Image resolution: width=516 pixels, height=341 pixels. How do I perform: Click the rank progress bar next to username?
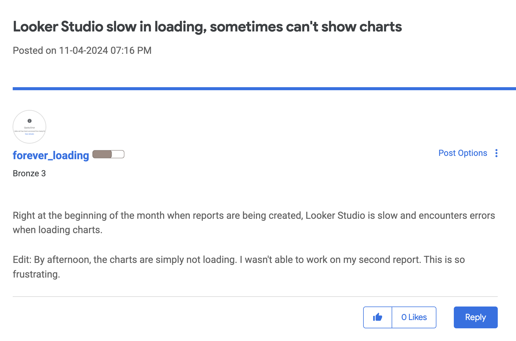tap(108, 154)
